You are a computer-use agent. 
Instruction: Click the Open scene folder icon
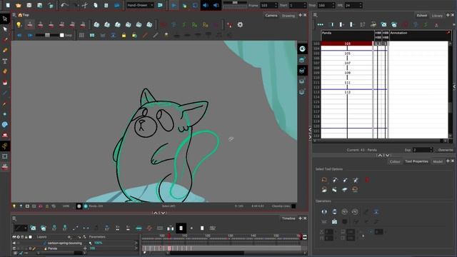coord(19,5)
